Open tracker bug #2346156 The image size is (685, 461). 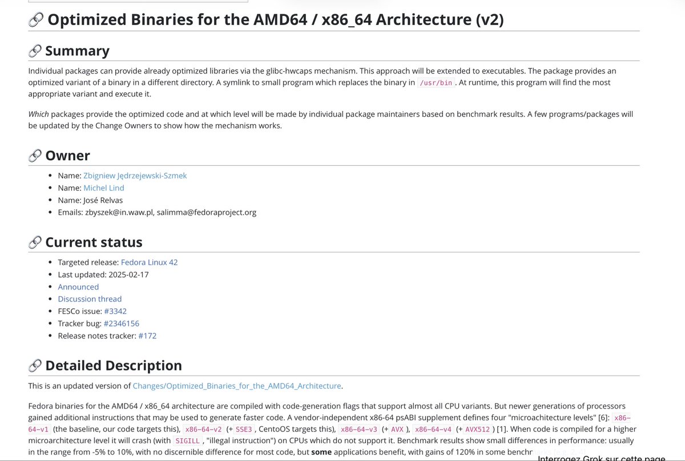[121, 323]
